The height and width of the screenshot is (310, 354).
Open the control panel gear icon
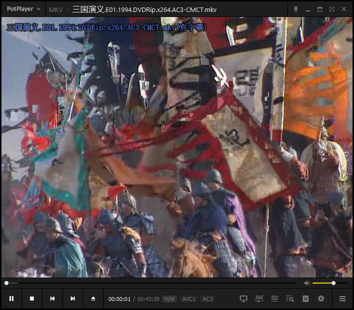[x=321, y=299]
